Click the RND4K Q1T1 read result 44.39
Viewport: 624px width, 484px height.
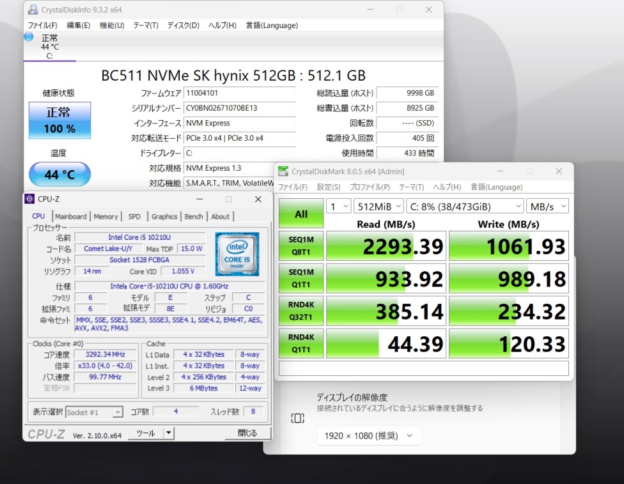click(x=386, y=343)
